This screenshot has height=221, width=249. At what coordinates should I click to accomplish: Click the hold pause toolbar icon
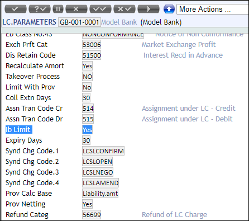(x=58, y=9)
